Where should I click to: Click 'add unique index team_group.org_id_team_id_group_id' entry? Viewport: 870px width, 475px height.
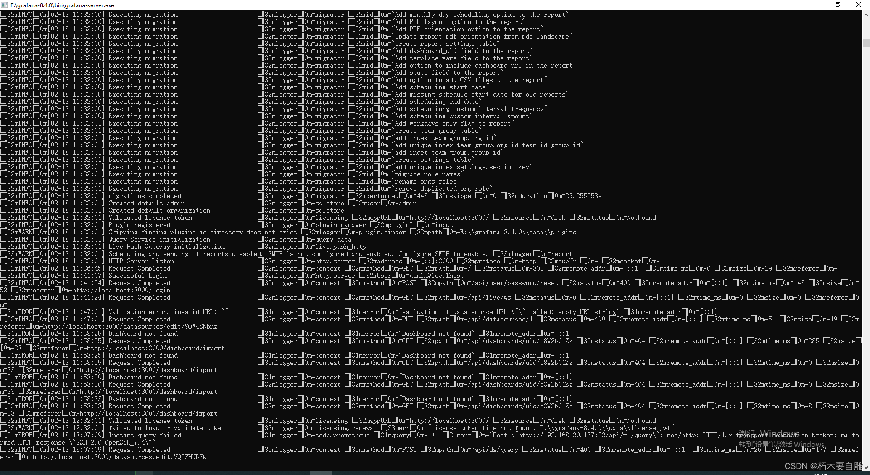(488, 145)
